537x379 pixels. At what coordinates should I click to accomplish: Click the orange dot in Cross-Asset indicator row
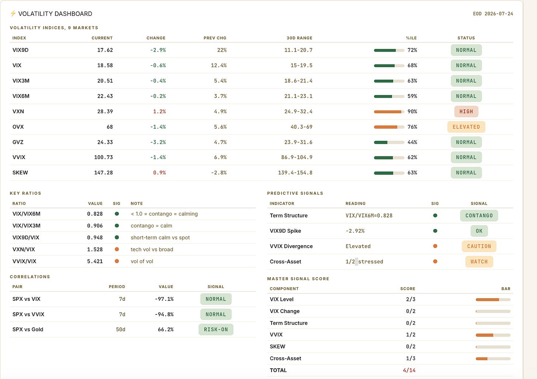[x=435, y=261]
